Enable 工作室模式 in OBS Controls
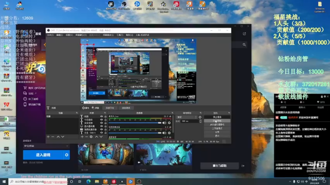 (217, 128)
